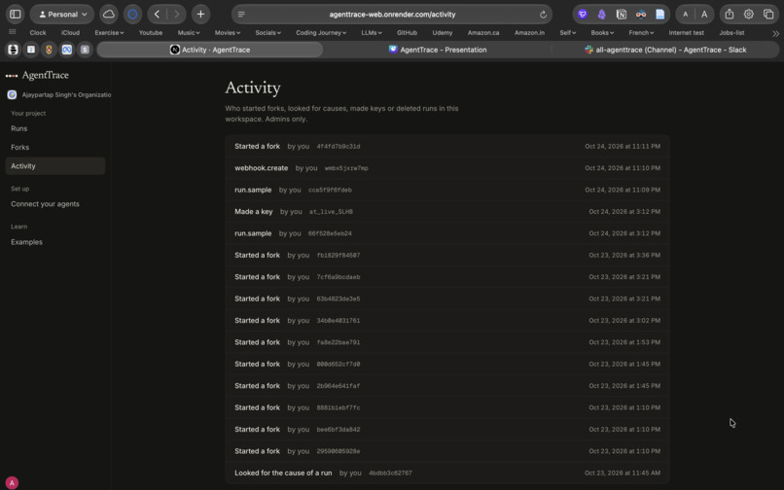This screenshot has width=784, height=490.
Task: Expand the Coding Journey bookmarks folder
Action: [321, 32]
